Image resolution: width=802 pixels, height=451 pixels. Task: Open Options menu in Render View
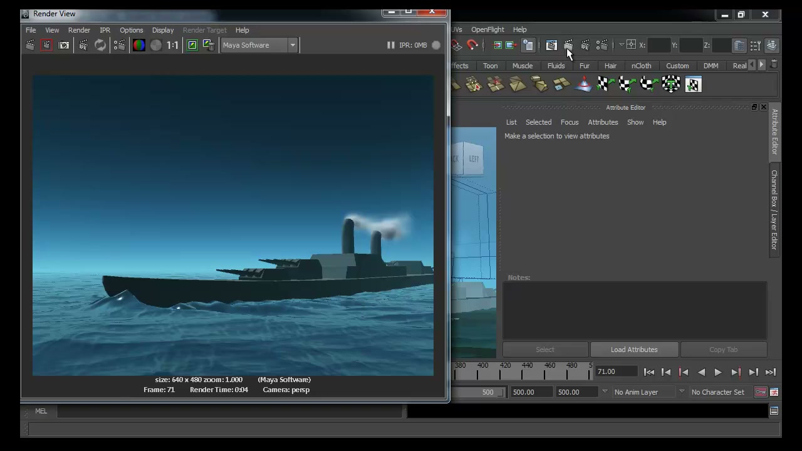(132, 30)
